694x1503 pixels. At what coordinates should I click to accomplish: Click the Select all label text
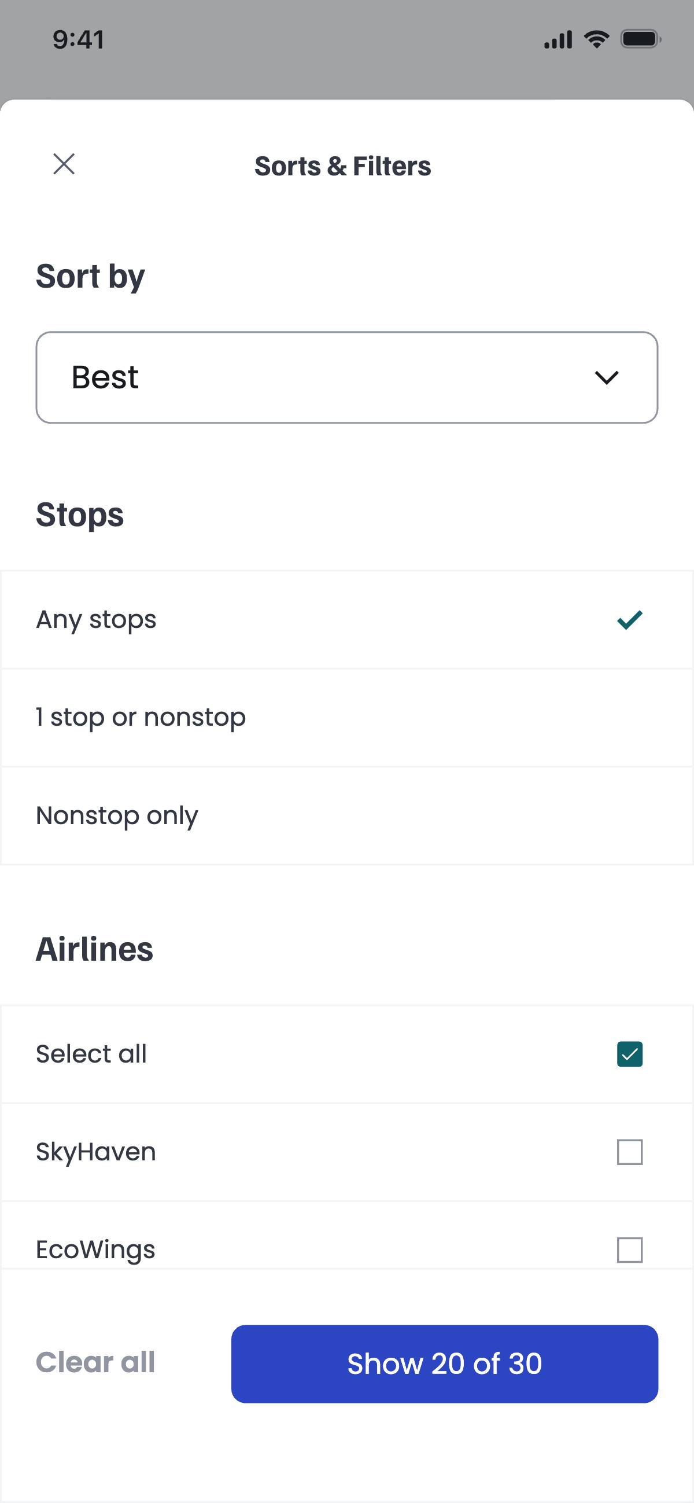[91, 1054]
